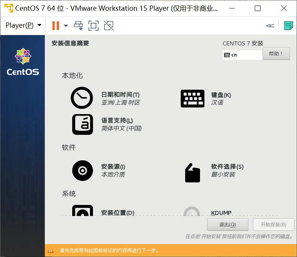Image resolution: width=297 pixels, height=257 pixels.
Task: Collapse the toolbar with the double chevron
Action: point(270,26)
